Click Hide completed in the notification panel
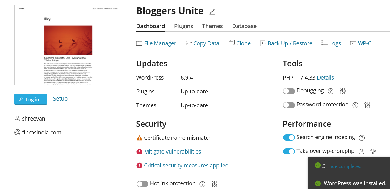This screenshot has width=390, height=189. click(344, 166)
